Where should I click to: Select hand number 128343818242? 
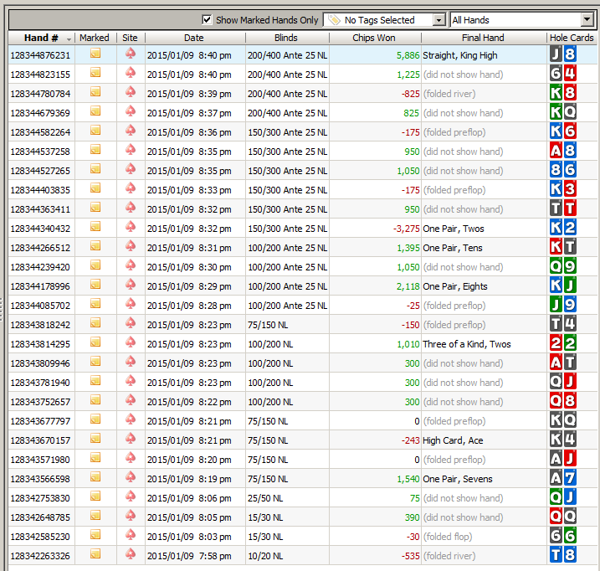tap(40, 325)
